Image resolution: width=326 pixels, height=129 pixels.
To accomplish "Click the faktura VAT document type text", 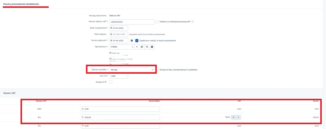I will (x=115, y=15).
